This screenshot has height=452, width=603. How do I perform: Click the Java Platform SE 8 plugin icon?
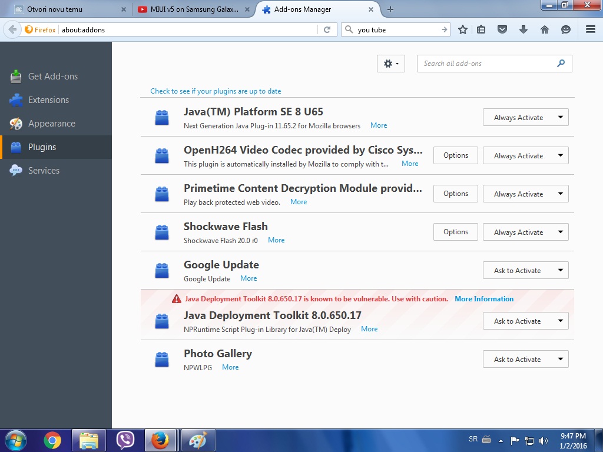162,118
